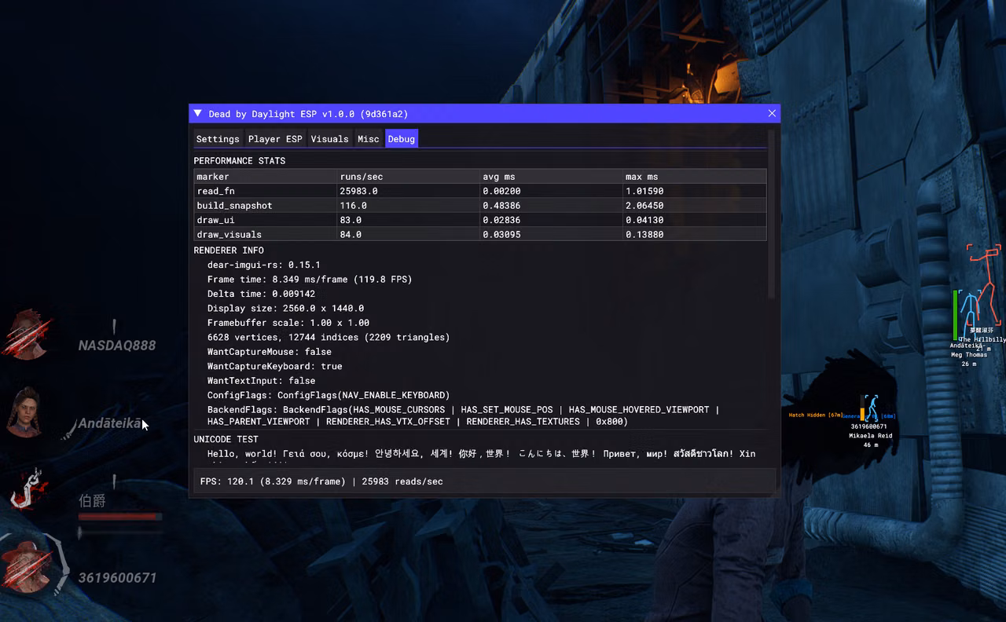Select the "build_snapshot" marker cell

(x=265, y=206)
